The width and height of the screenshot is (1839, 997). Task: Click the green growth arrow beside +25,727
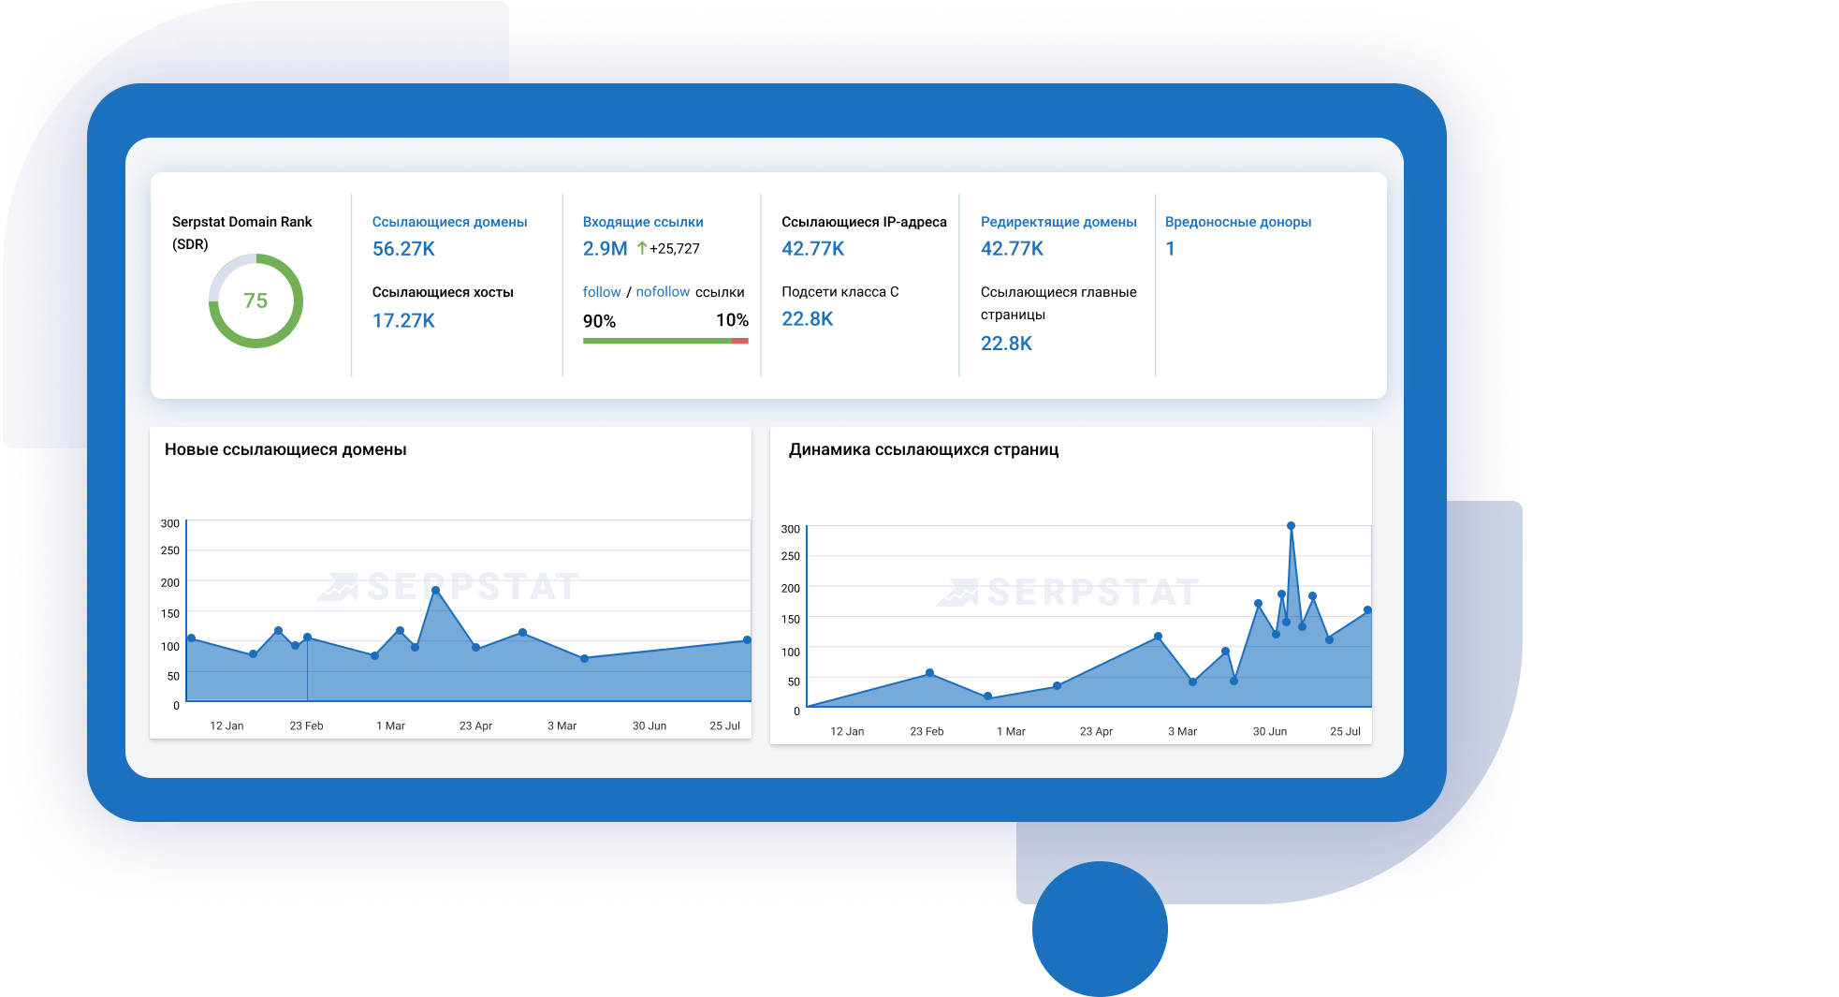[643, 249]
